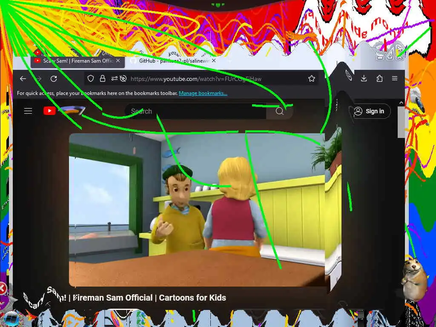Bookmark this page with the star icon

(311, 79)
